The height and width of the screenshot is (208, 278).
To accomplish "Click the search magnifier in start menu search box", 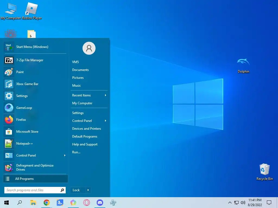I will 62,190.
